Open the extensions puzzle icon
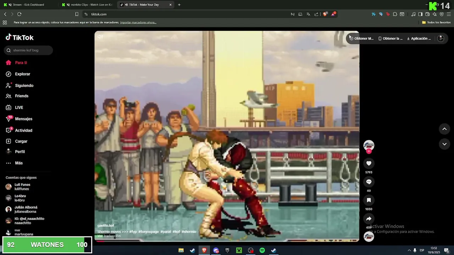Image resolution: width=454 pixels, height=255 pixels. tap(395, 14)
